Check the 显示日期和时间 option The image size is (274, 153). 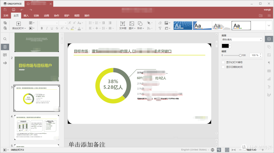[x=223, y=67]
